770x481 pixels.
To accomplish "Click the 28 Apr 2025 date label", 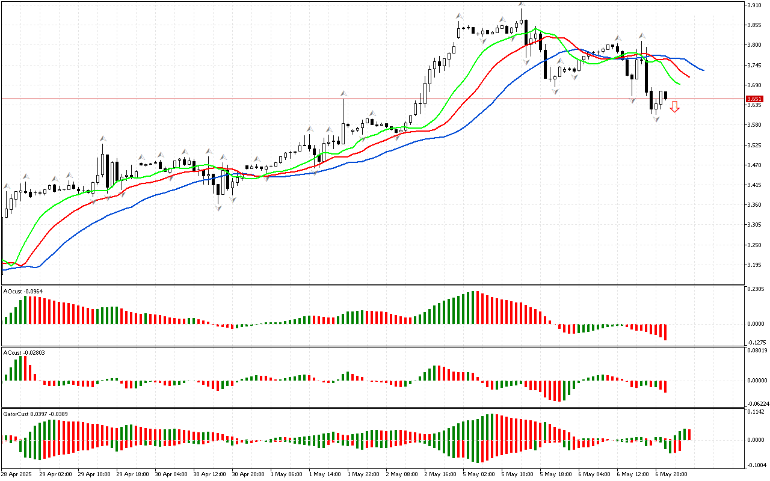I will click(x=17, y=474).
